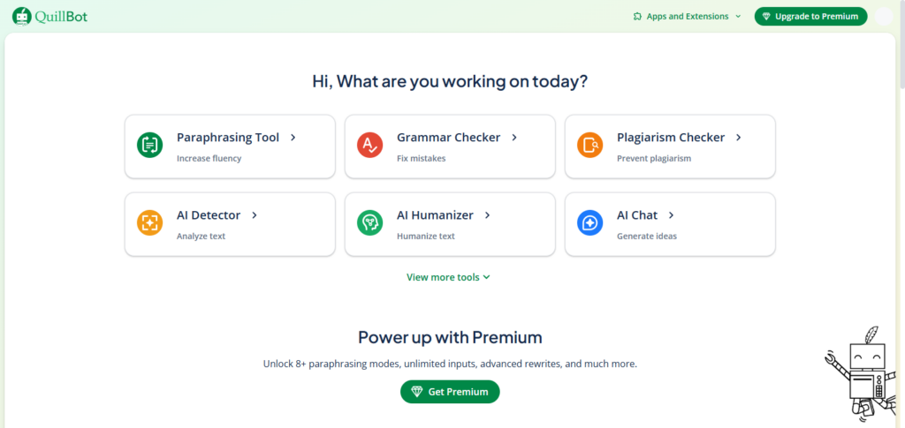Click the arrow beside AI Chat
905x428 pixels.
click(672, 215)
